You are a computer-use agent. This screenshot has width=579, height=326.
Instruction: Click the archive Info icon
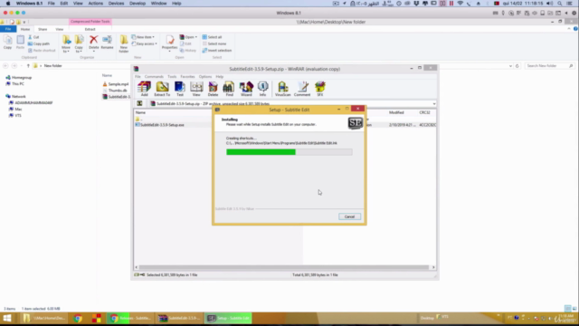[262, 89]
